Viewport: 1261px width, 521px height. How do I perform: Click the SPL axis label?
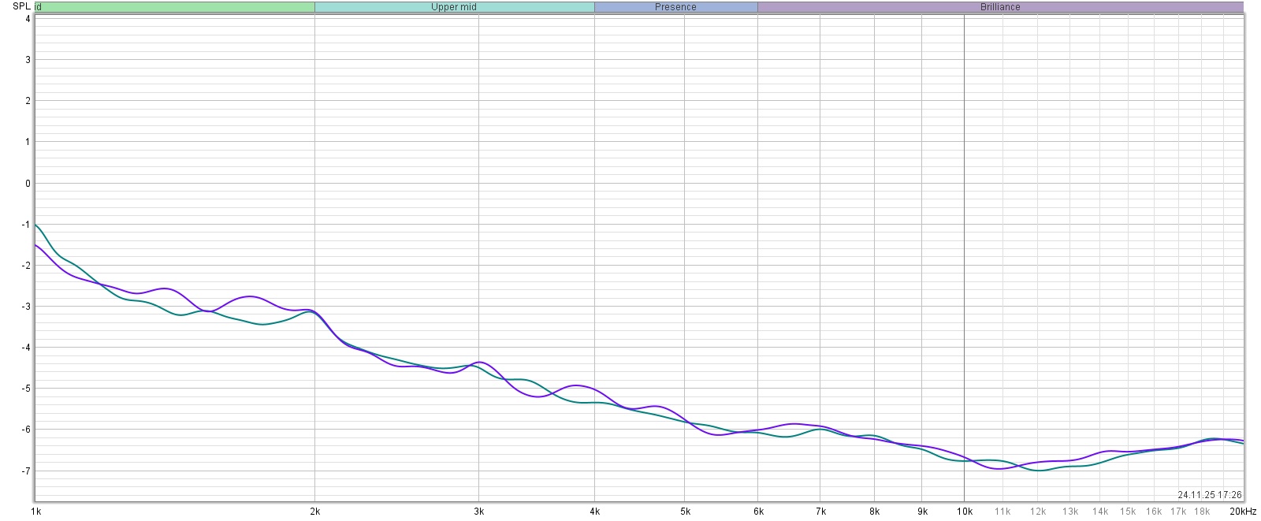pyautogui.click(x=21, y=6)
